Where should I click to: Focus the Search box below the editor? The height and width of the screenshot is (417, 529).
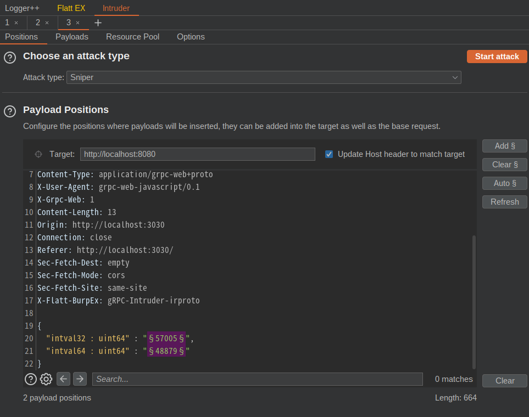(x=258, y=379)
